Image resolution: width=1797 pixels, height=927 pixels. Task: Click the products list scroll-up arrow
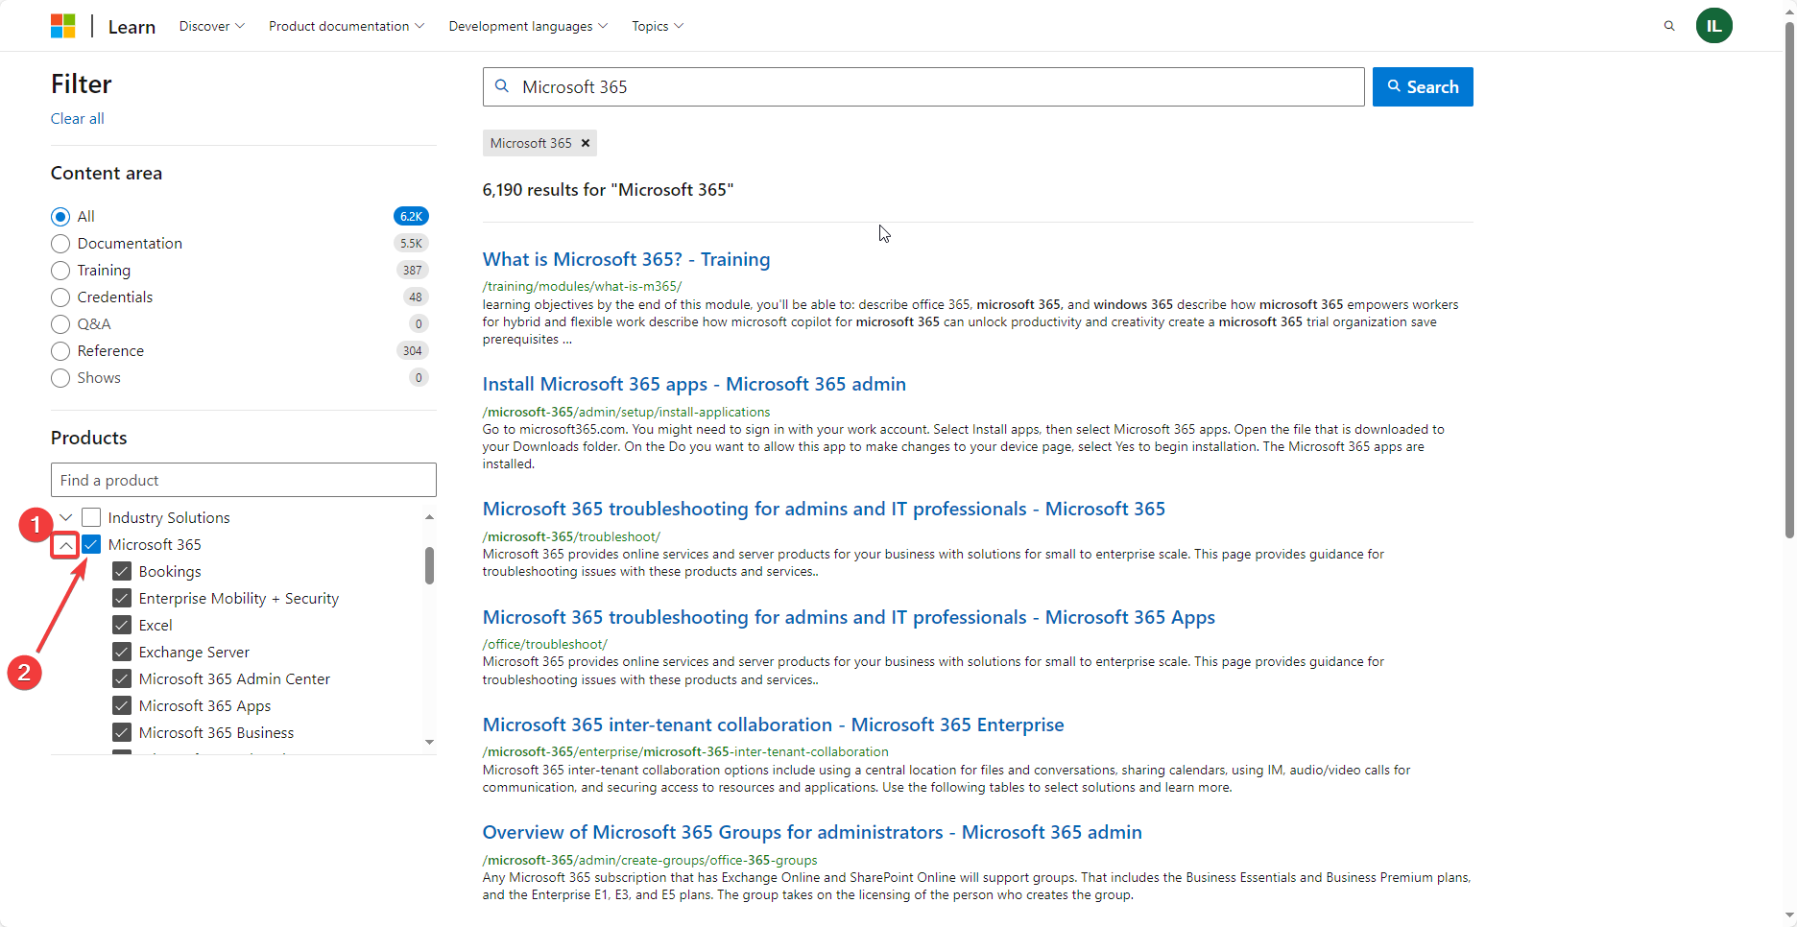[429, 517]
